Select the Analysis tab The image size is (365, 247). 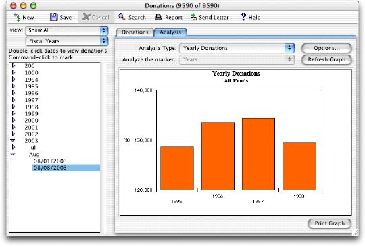(x=170, y=32)
